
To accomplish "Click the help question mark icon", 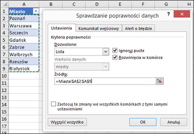I will tap(168, 14).
